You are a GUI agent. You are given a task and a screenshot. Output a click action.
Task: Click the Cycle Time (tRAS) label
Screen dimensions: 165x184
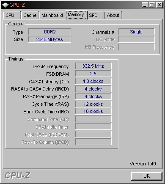tap(50, 104)
